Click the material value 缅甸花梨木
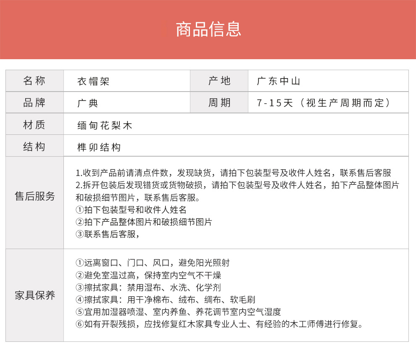Image resolution: width=416 pixels, height=349 pixels. point(105,125)
